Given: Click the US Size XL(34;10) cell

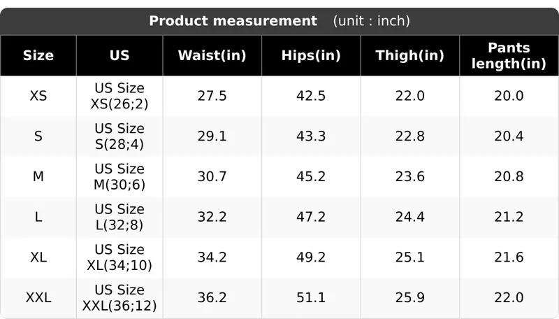Looking at the screenshot, I should click(x=119, y=257).
